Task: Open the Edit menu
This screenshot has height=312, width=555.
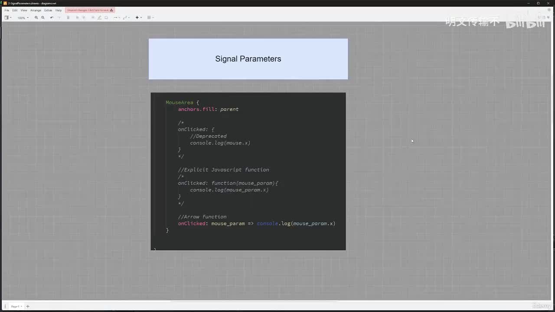Action: click(15, 10)
